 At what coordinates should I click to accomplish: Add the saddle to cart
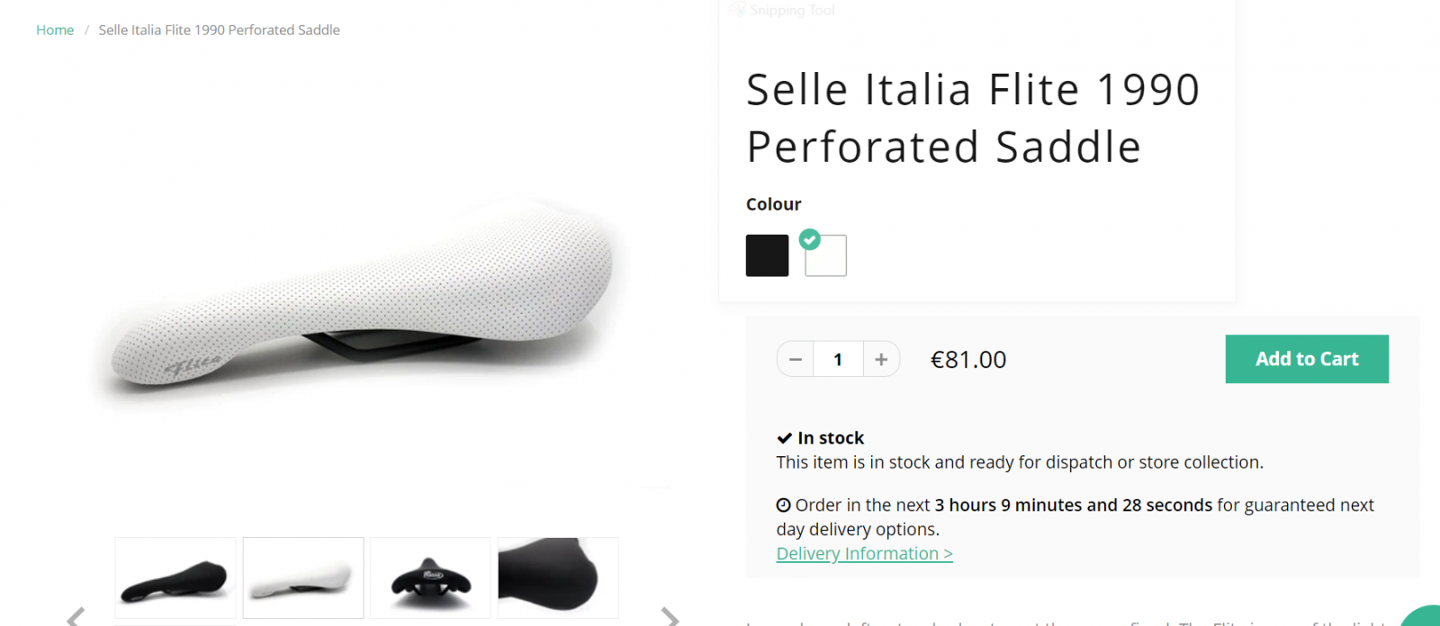tap(1307, 359)
